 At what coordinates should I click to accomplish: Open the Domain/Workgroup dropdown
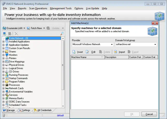click(x=155, y=44)
